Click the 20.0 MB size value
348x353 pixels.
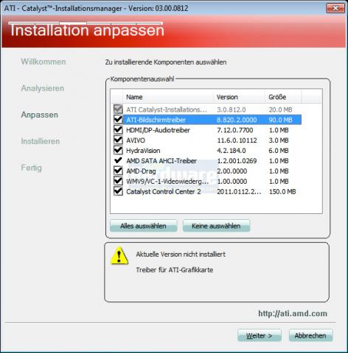tap(280, 110)
